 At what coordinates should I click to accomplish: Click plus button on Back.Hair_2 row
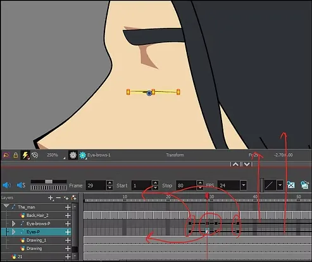[x=68, y=215]
